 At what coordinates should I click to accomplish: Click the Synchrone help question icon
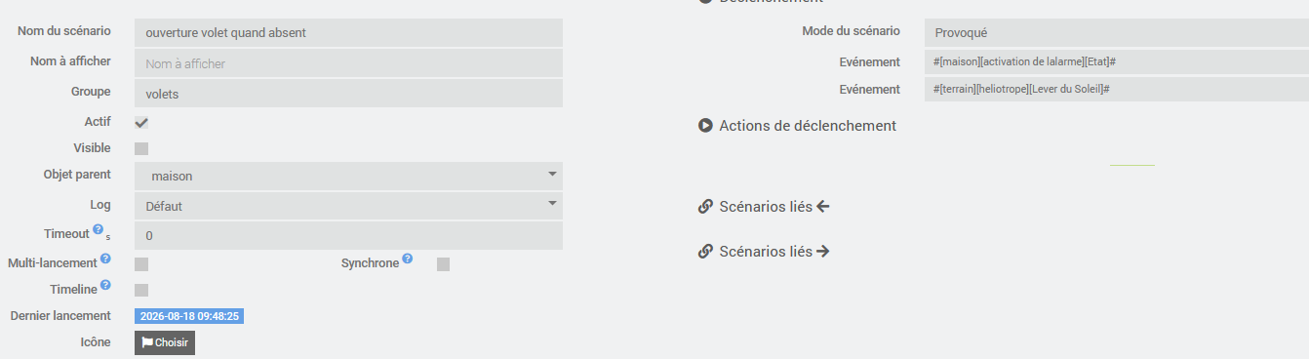408,259
